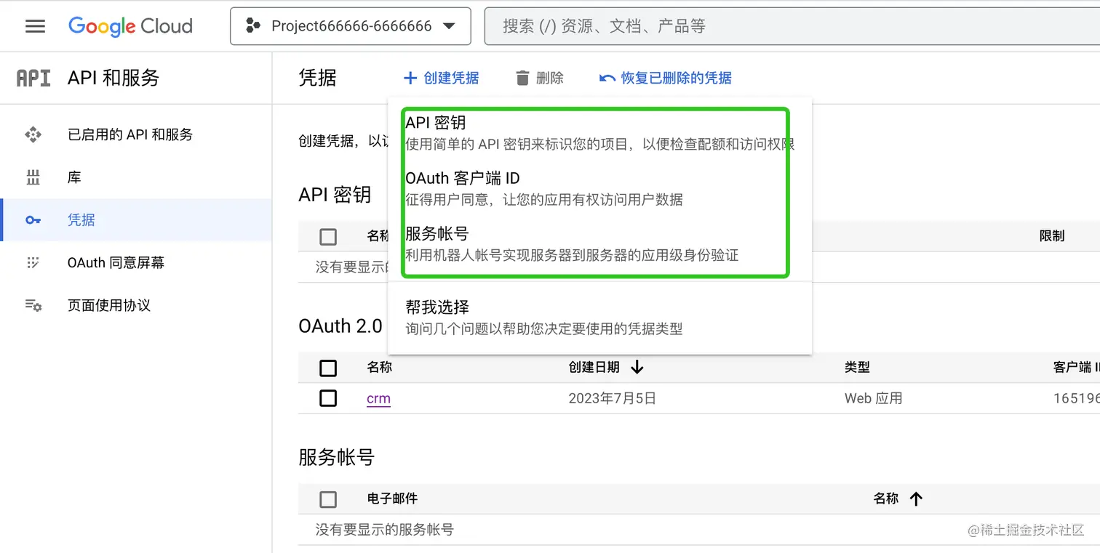Click the 删除 button
This screenshot has height=553, width=1100.
click(x=540, y=78)
